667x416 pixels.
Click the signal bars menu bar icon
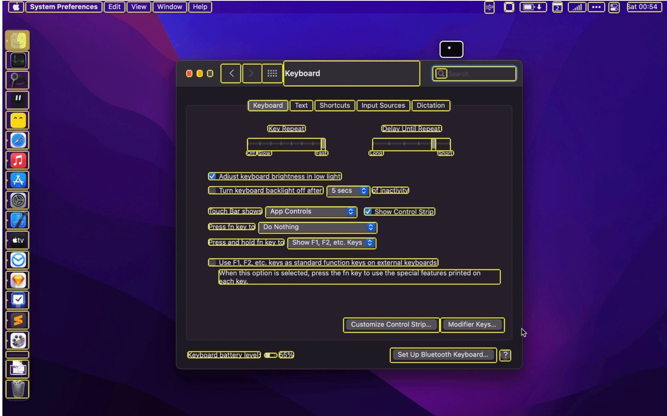577,7
